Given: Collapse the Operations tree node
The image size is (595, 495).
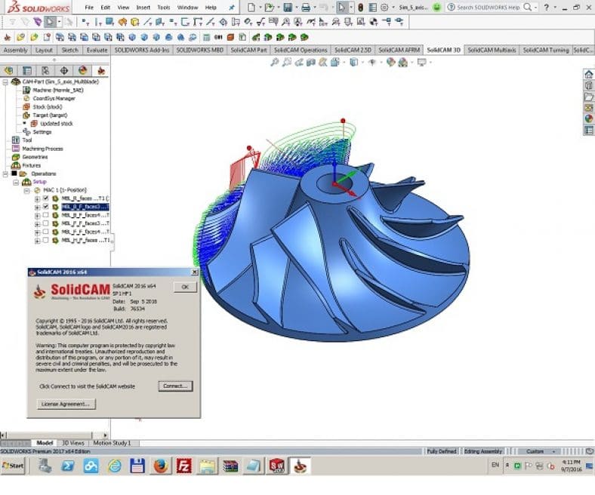Looking at the screenshot, I should [x=5, y=174].
